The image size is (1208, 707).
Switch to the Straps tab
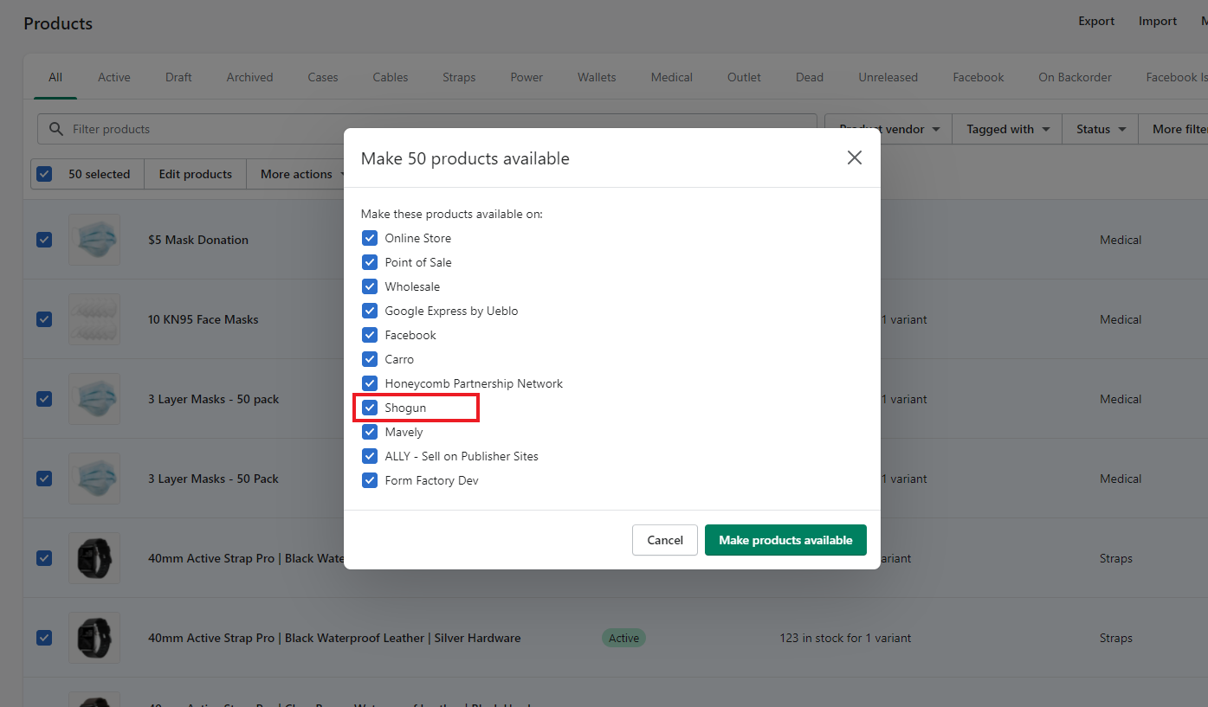click(x=459, y=77)
